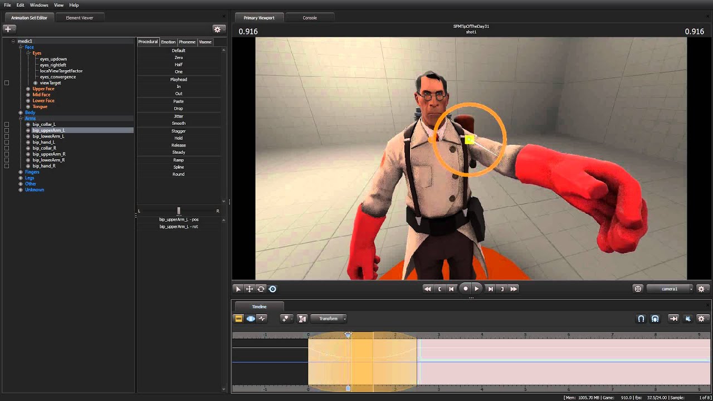Toggle checkbox beside bip_lowerArm_L

coord(7,136)
